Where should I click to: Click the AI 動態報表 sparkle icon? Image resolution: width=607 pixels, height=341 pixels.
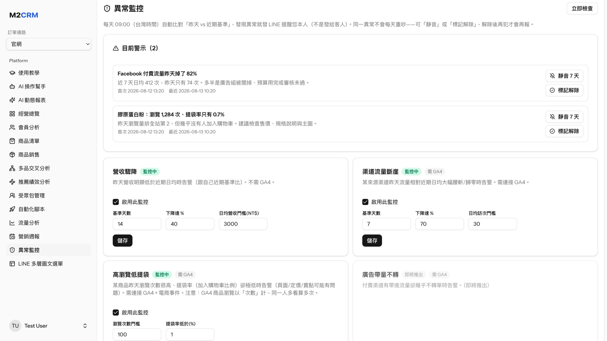pos(12,100)
